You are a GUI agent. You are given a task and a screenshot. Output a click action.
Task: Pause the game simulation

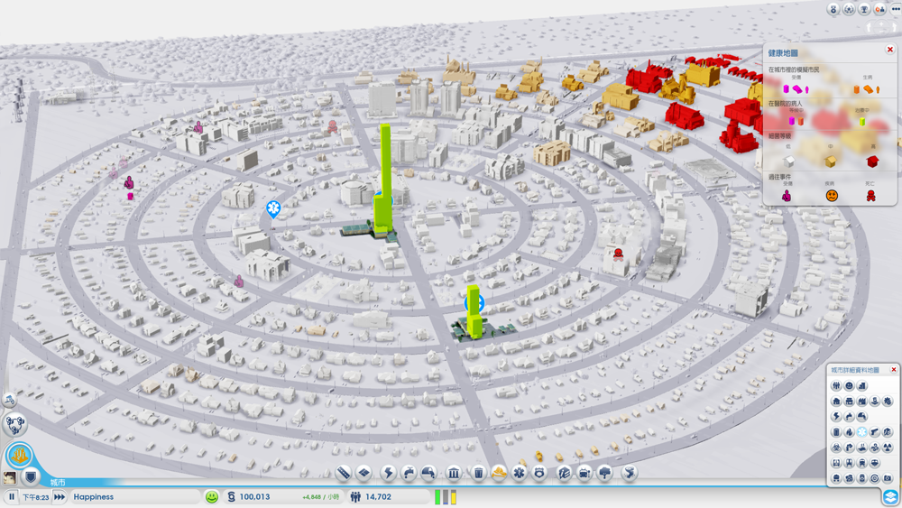point(12,496)
